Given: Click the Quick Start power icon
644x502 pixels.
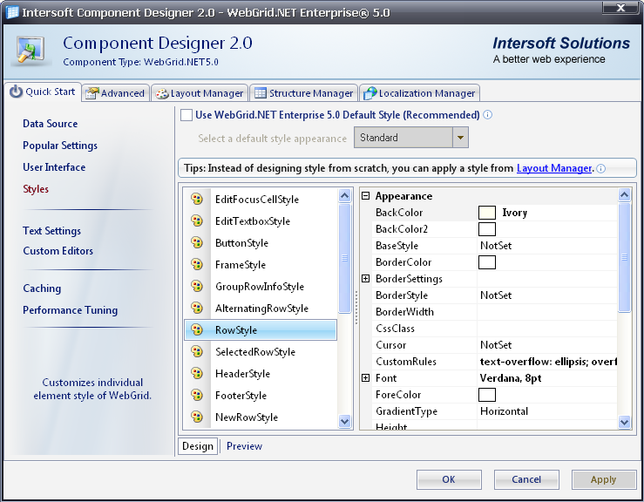Looking at the screenshot, I should [x=16, y=92].
